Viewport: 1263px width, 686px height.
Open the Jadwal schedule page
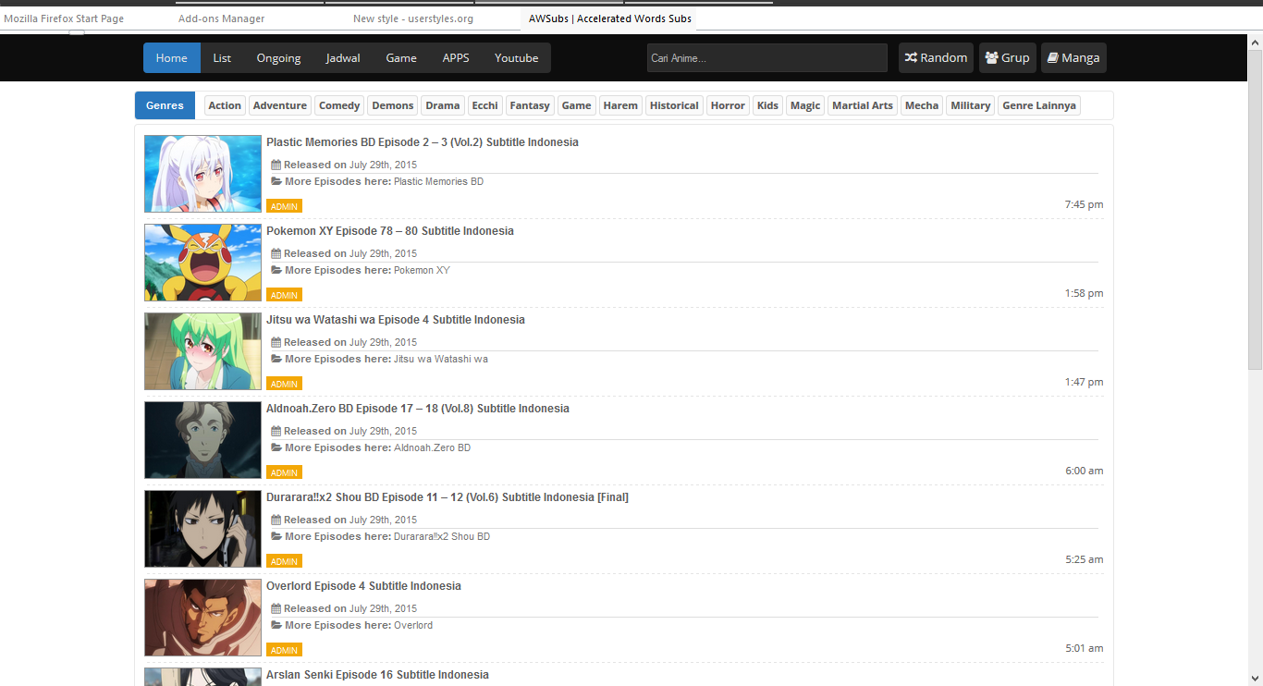click(343, 57)
